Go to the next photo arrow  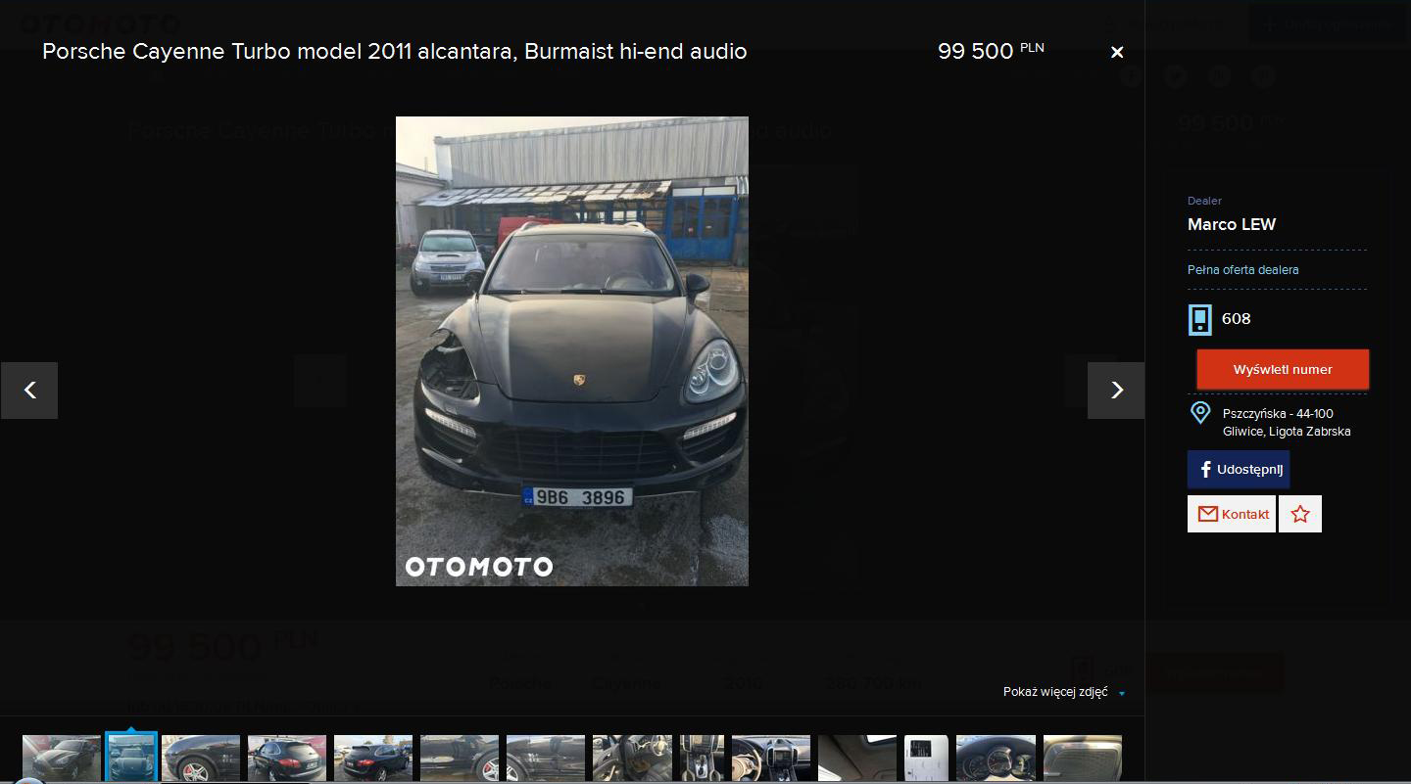pos(1115,391)
